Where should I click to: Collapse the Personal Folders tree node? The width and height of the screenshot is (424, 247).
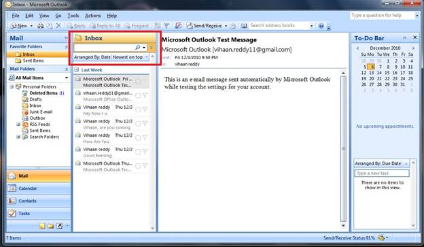tap(12, 86)
